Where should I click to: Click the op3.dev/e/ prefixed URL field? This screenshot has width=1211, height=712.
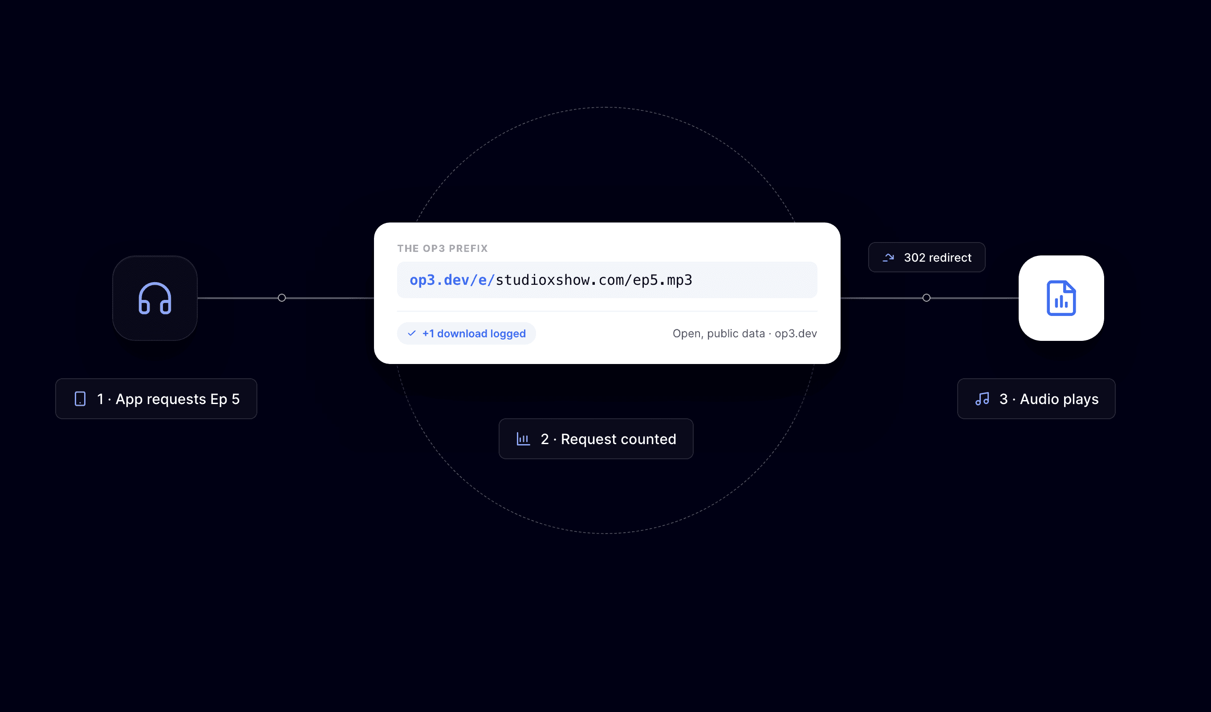(x=607, y=280)
